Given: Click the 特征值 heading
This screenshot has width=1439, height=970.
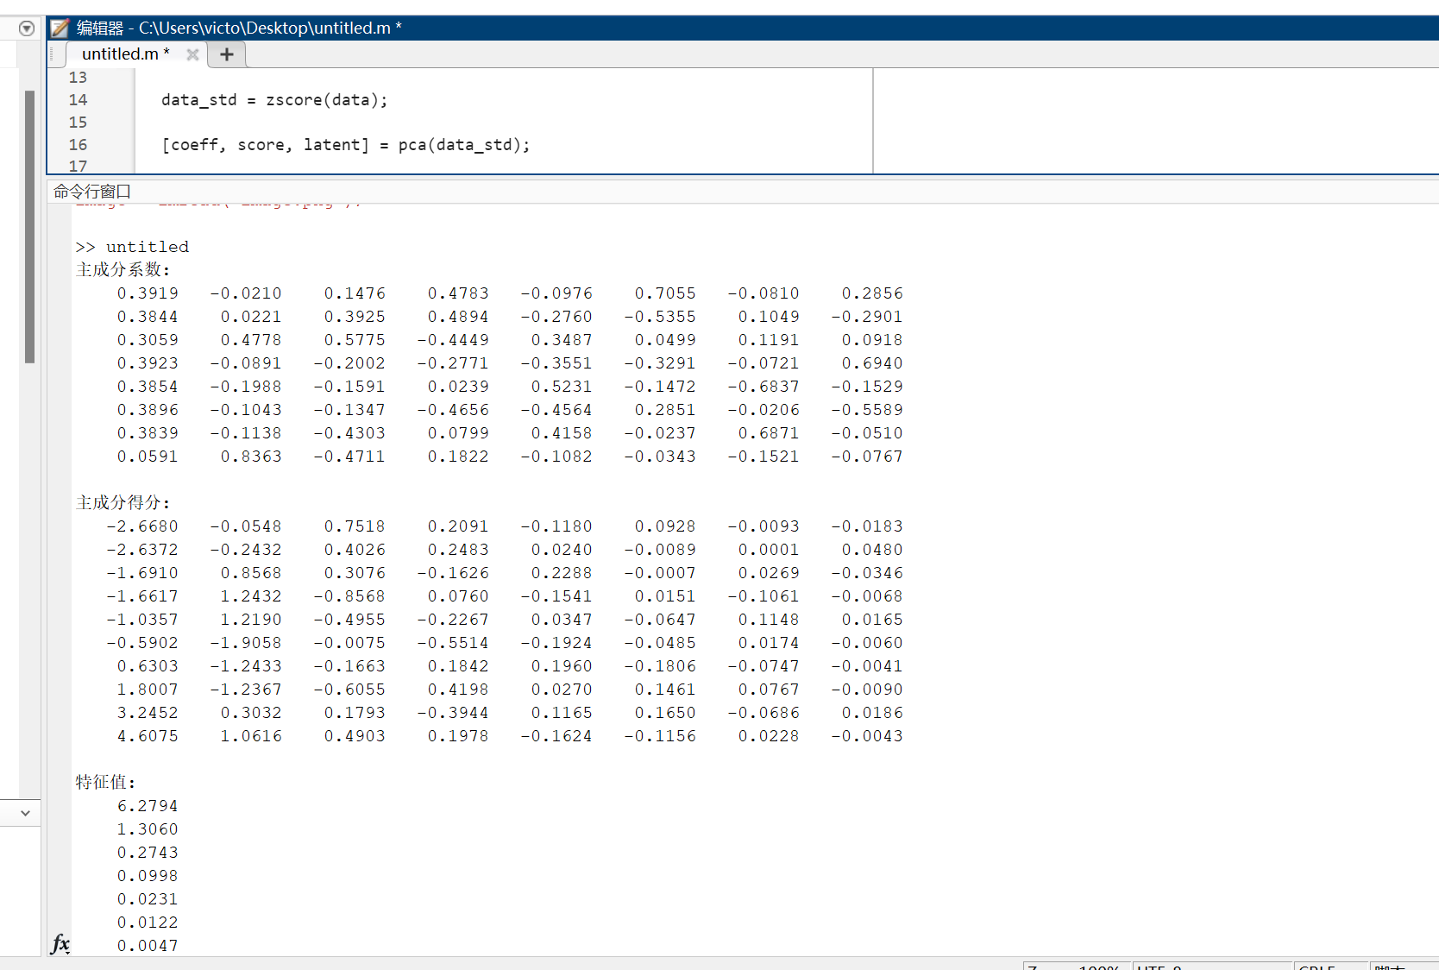Looking at the screenshot, I should click(x=105, y=783).
